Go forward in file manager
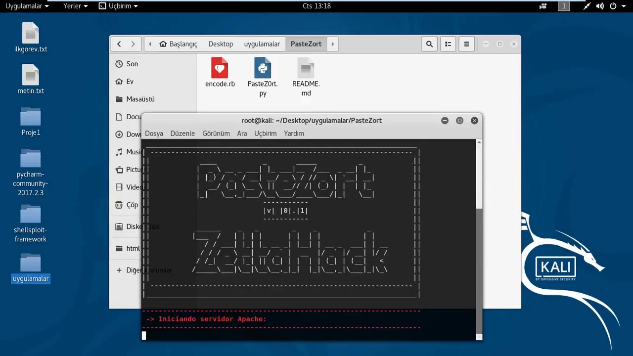 (x=133, y=44)
